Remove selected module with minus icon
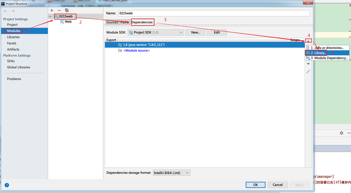 [x=59, y=10]
